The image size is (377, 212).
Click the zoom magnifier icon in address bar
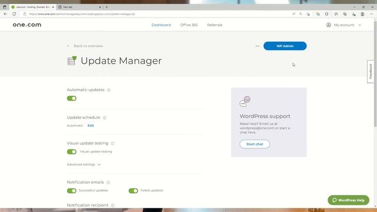[301, 14]
